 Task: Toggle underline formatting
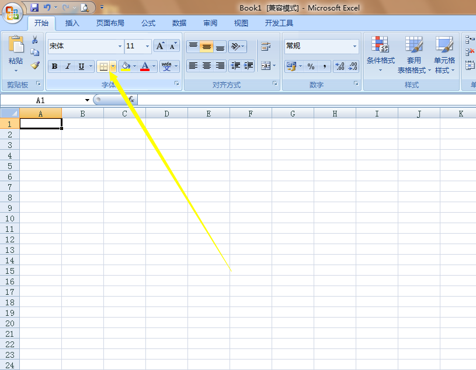click(x=81, y=66)
